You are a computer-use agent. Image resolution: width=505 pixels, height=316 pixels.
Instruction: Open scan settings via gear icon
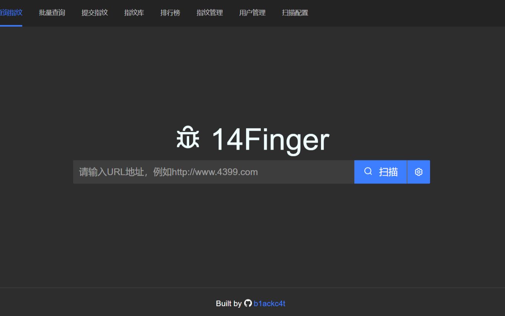pos(419,172)
